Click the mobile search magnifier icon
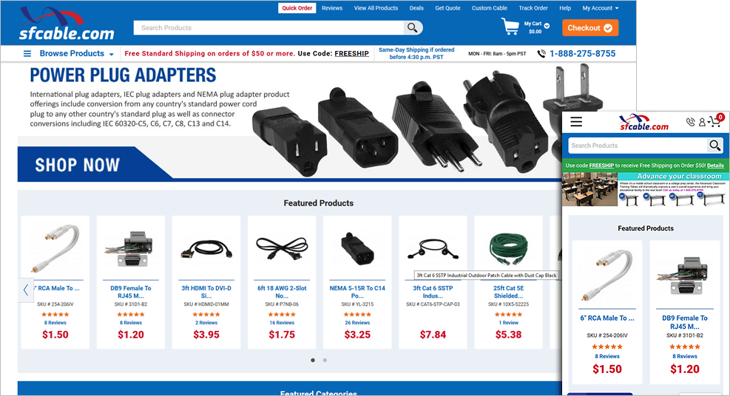 714,146
